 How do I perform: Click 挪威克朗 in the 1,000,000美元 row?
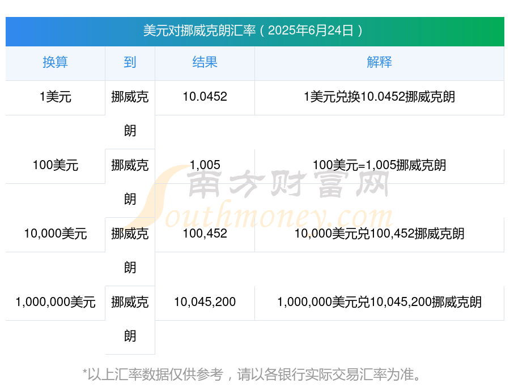point(130,319)
